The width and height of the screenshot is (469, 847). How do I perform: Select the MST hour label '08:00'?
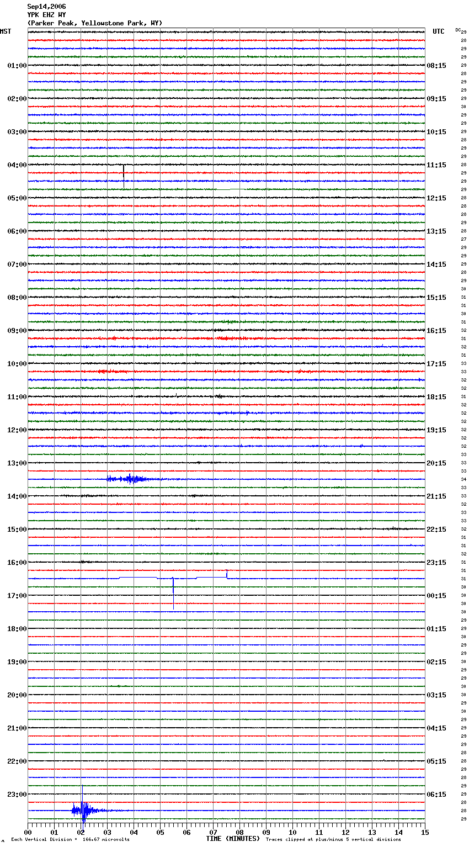pos(17,298)
